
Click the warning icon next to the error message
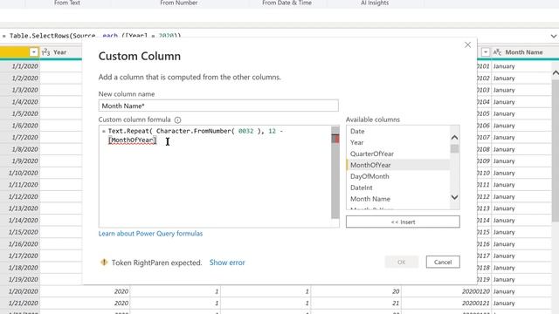coord(104,263)
